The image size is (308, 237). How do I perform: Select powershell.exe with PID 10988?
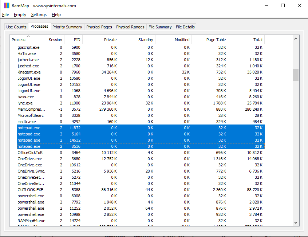point(141,214)
